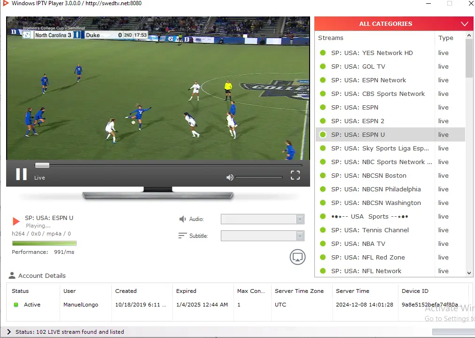
Task: Click the live video picture
Action: [x=158, y=88]
